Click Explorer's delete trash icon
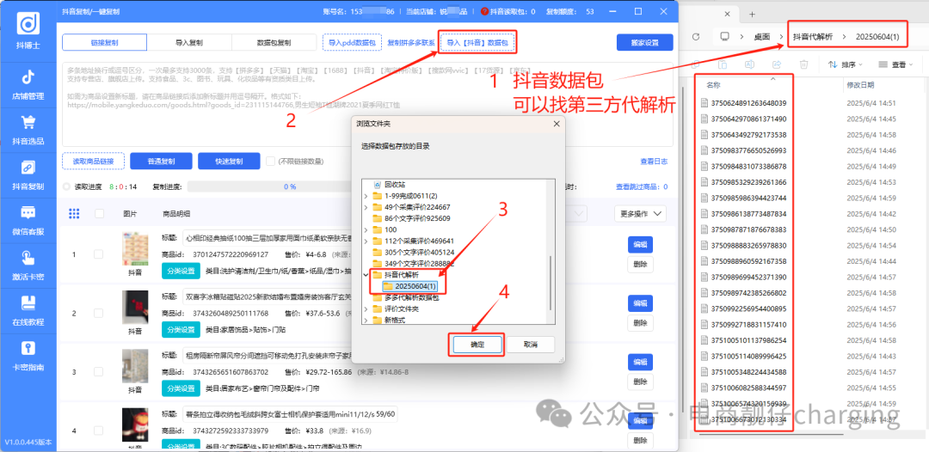The image size is (929, 452). coord(803,64)
